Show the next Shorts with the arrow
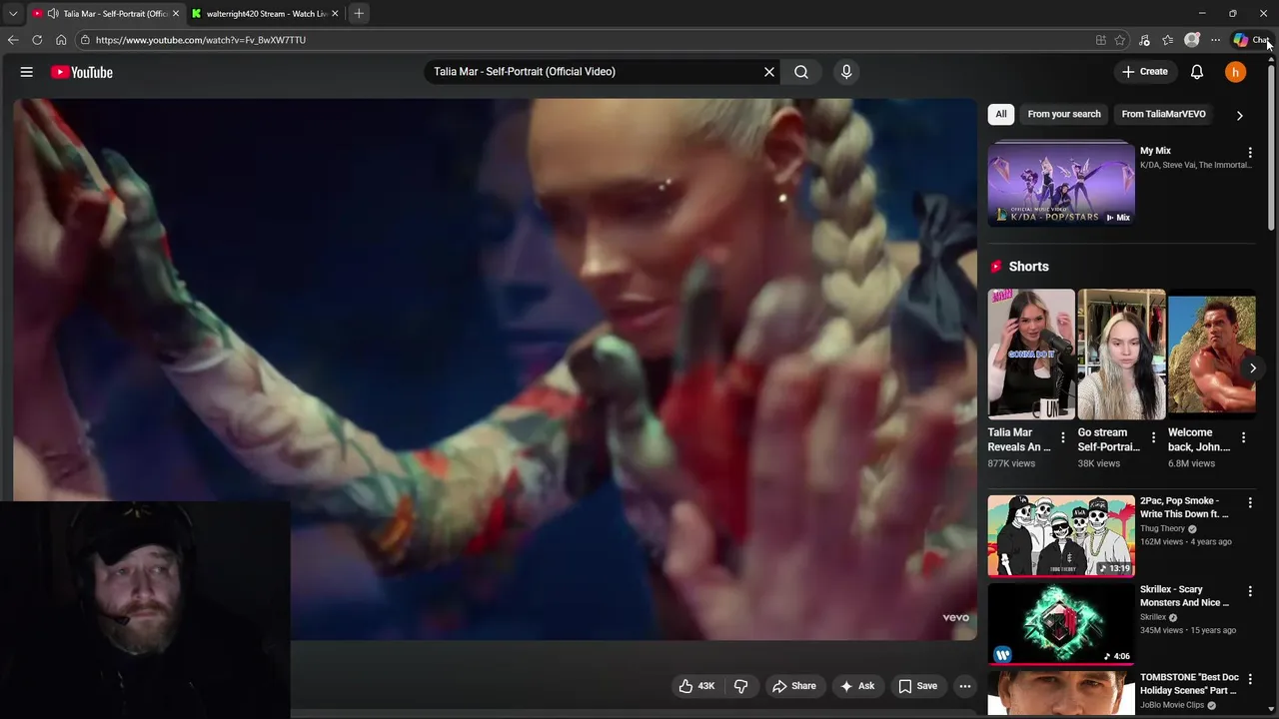The width and height of the screenshot is (1279, 719). [x=1253, y=368]
